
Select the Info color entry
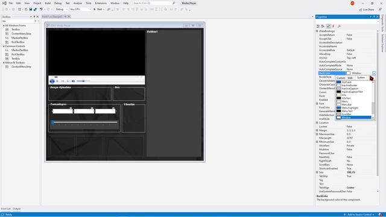pyautogui.click(x=353, y=95)
